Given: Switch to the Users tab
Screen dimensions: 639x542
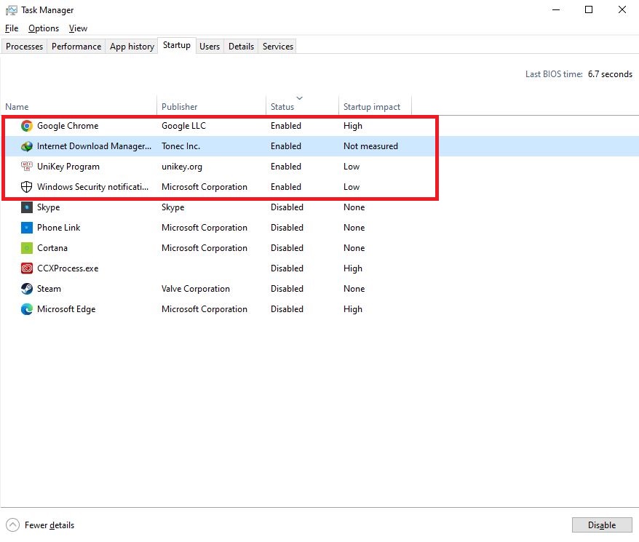Looking at the screenshot, I should (x=210, y=47).
